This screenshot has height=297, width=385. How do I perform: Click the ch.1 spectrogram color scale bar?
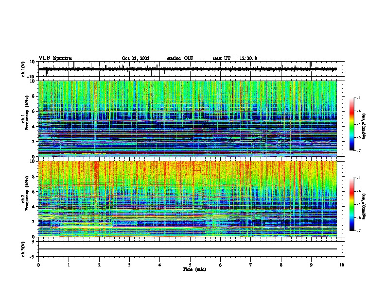352,124
